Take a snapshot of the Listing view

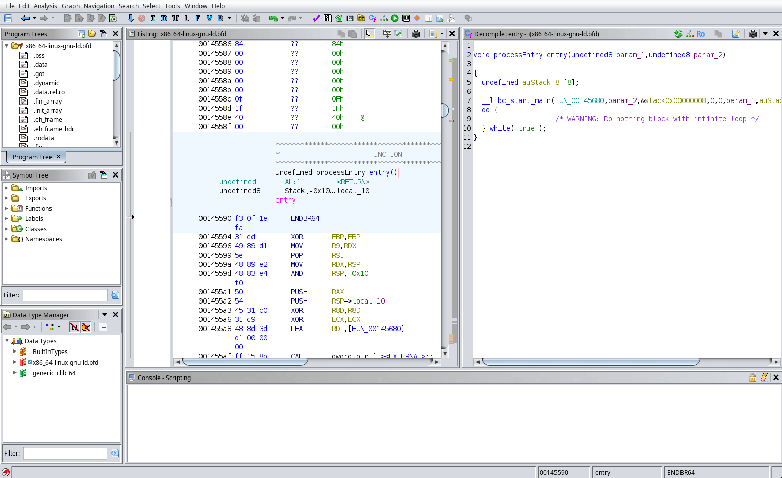pos(416,34)
